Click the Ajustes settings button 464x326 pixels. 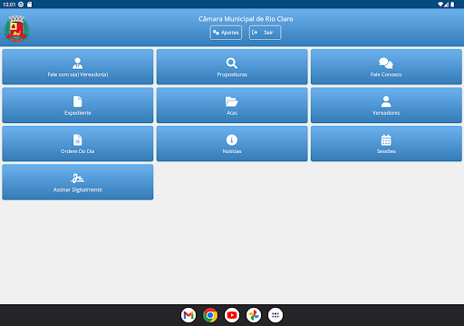226,33
